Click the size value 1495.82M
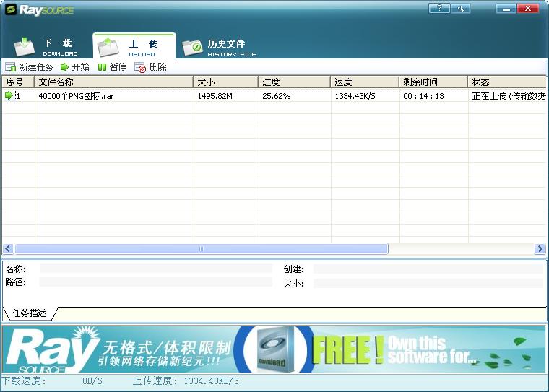 [215, 96]
